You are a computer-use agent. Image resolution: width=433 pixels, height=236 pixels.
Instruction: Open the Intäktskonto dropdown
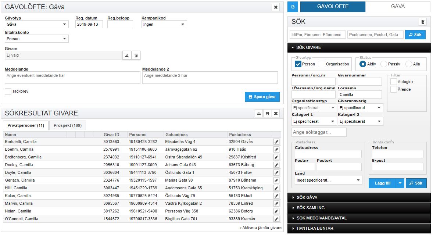tap(37, 39)
